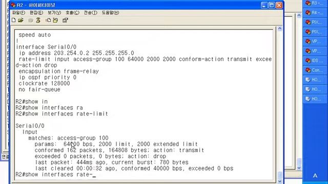
Task: Click the Disconnect toolbar icon
Action: 38,20
